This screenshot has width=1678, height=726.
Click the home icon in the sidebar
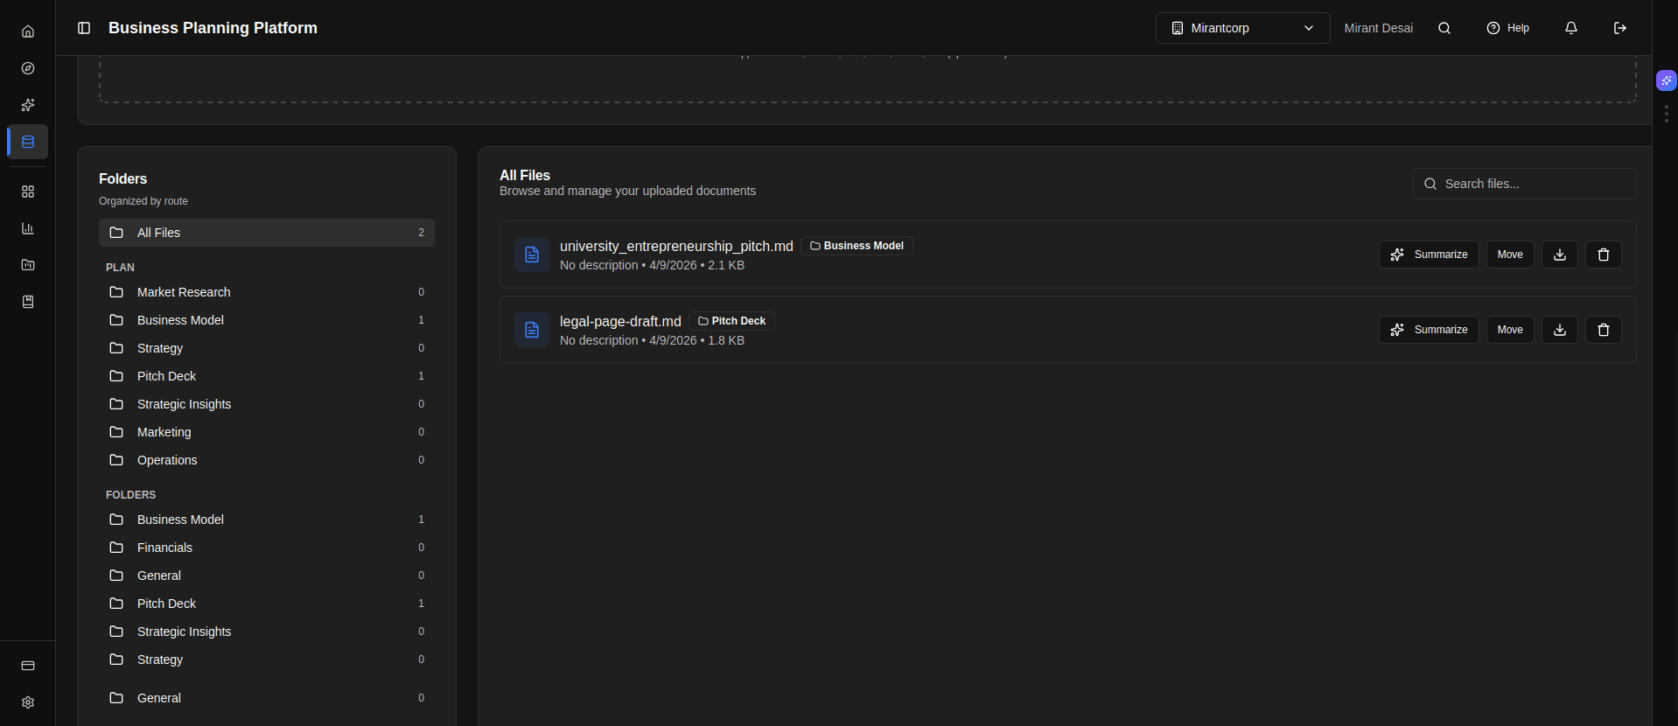[x=28, y=31]
